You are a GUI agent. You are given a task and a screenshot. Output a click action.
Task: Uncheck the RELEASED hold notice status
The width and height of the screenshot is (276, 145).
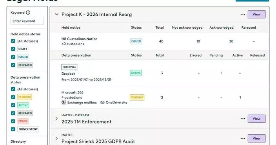pos(13,65)
